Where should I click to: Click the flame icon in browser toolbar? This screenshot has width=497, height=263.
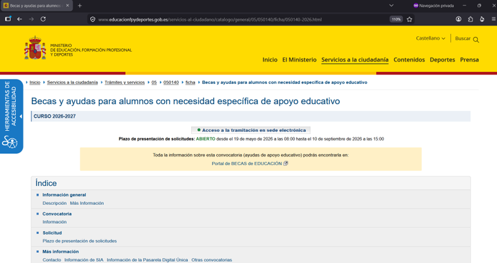[482, 19]
